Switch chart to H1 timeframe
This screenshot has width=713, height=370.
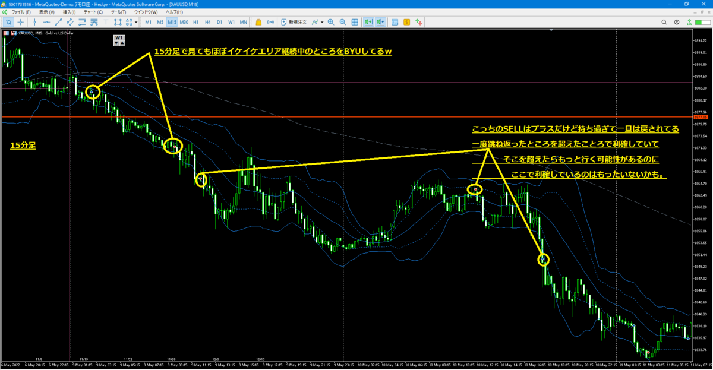pyautogui.click(x=196, y=22)
